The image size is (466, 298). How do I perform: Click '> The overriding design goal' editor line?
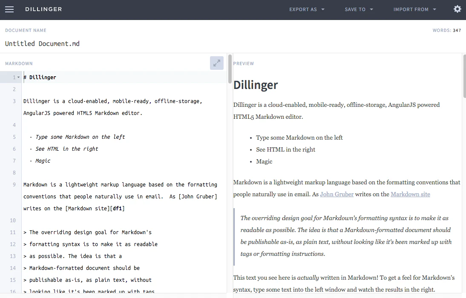pos(87,232)
